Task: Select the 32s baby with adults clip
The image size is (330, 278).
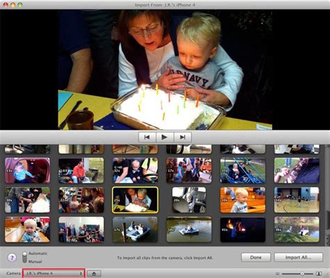Action: coord(135,171)
